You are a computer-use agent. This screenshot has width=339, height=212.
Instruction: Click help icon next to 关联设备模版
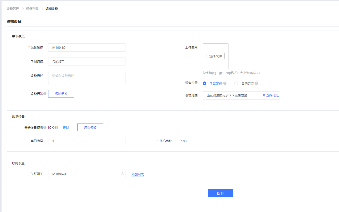45,127
